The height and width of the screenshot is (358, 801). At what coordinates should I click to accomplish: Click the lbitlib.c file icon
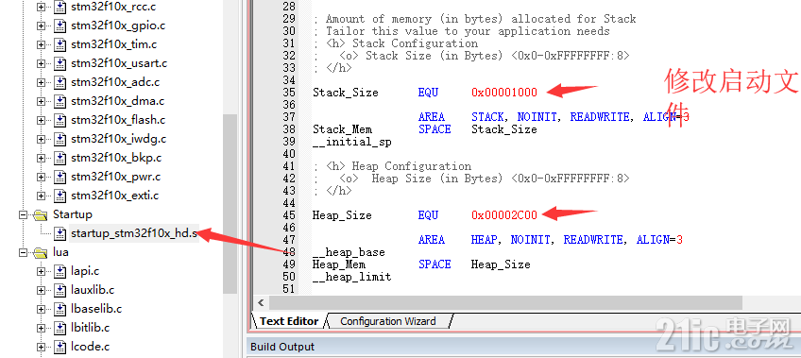click(x=60, y=329)
